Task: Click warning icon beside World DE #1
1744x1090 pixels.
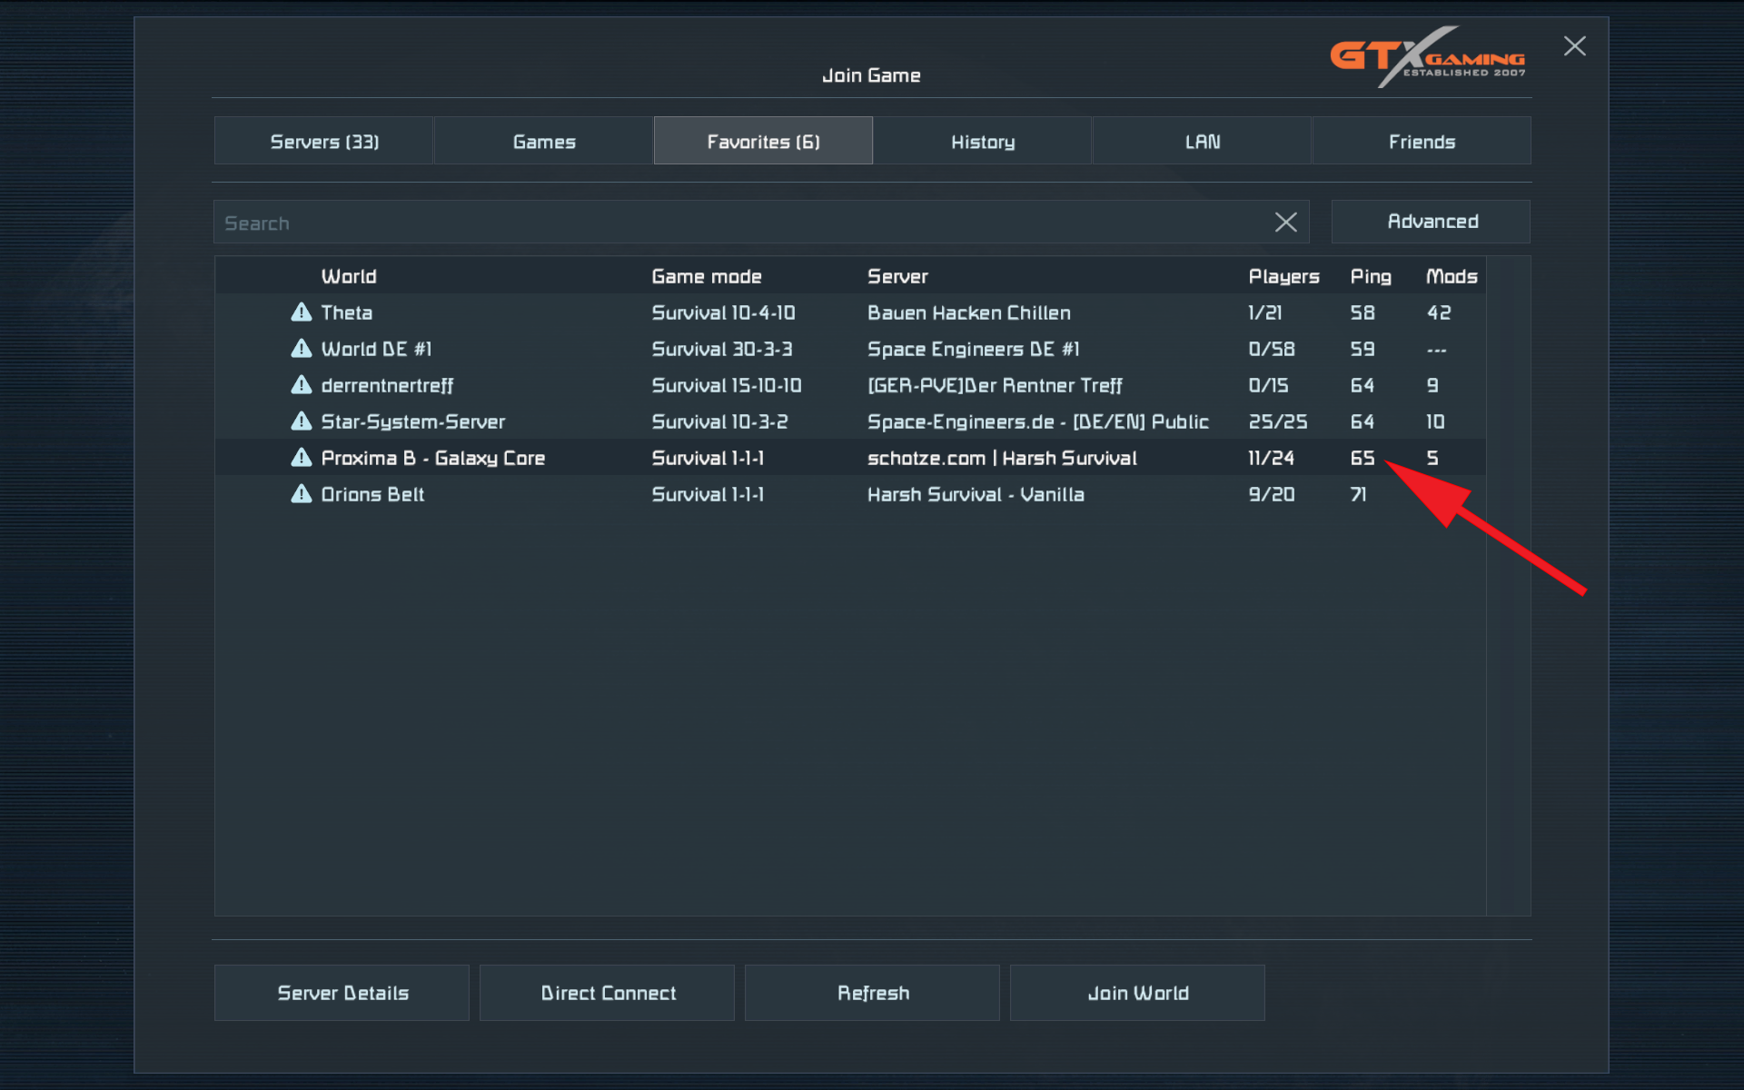Action: [x=301, y=349]
